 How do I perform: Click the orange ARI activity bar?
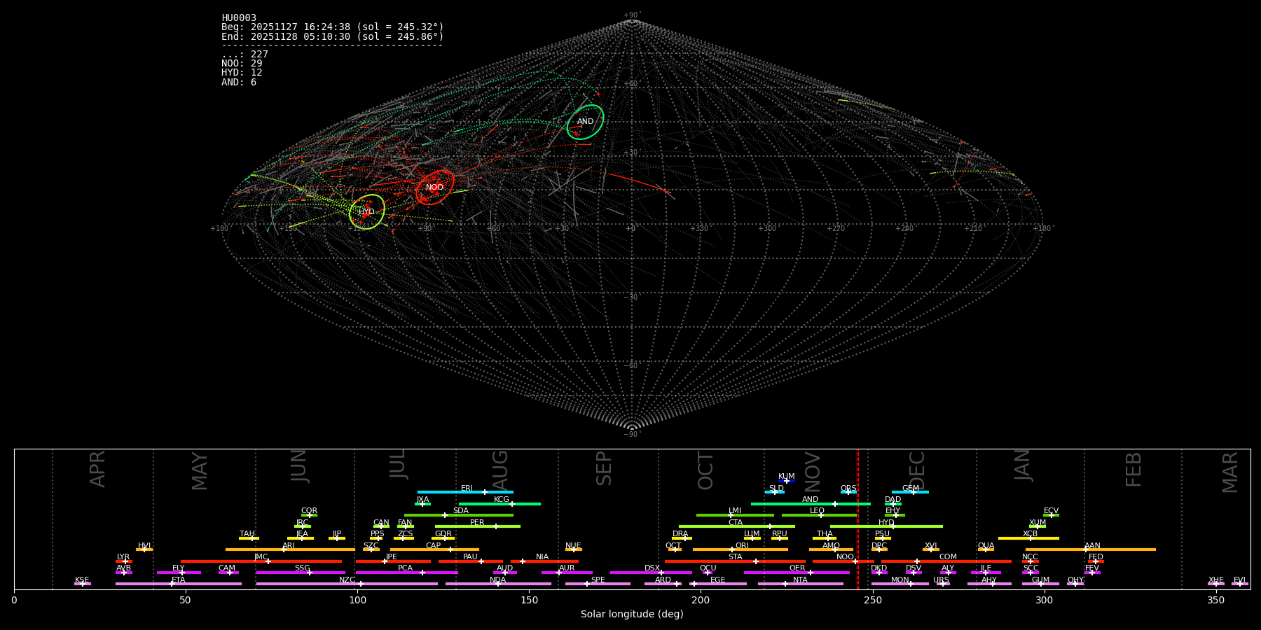pos(290,549)
